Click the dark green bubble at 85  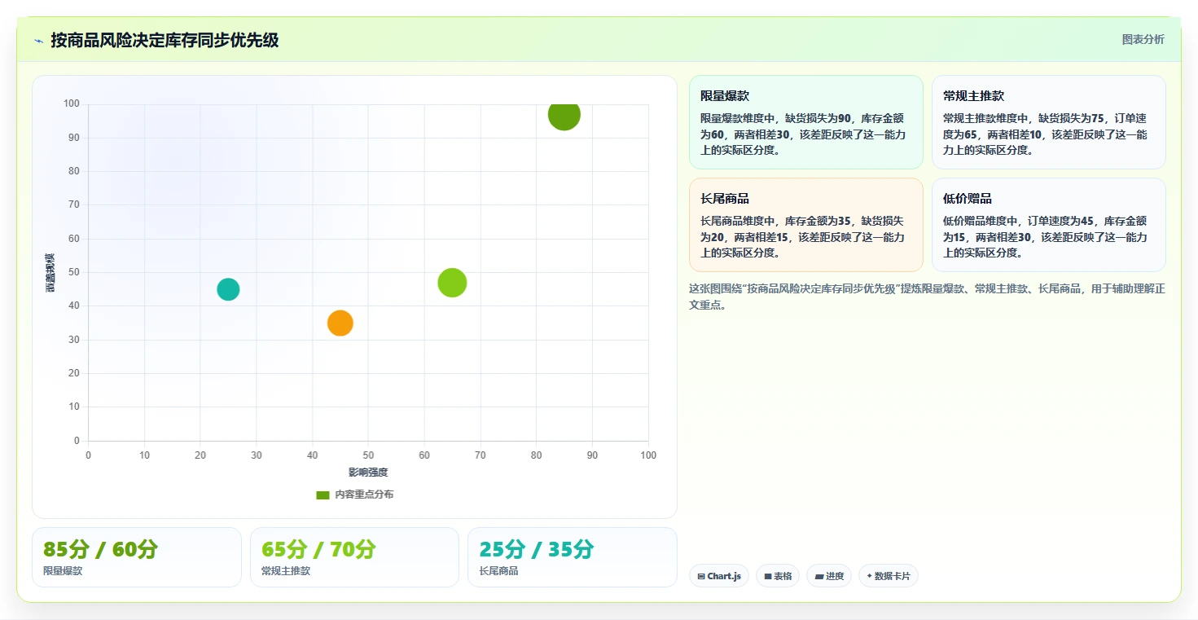pyautogui.click(x=564, y=114)
